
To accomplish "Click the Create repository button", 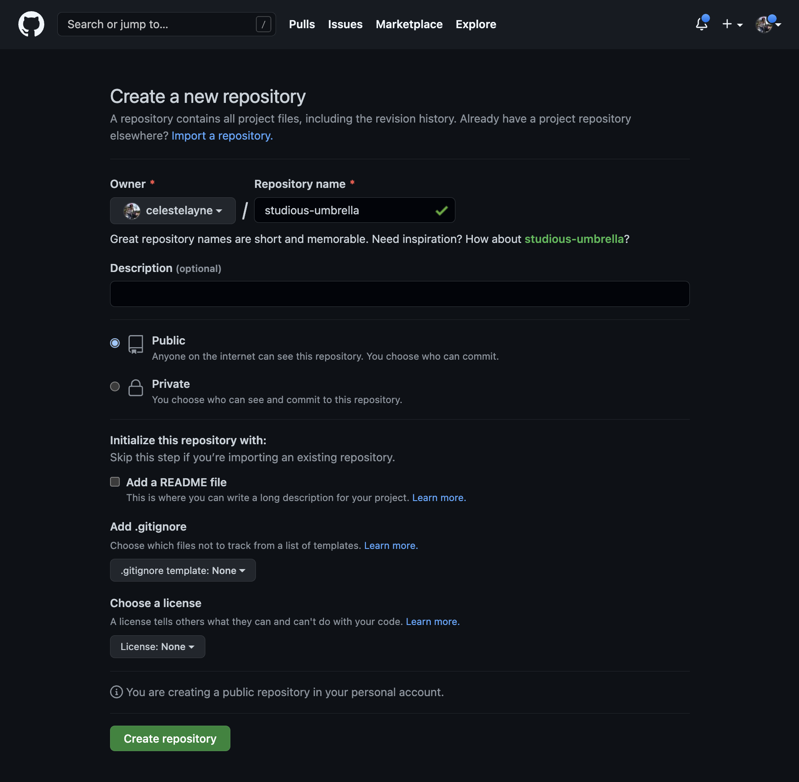I will 170,738.
